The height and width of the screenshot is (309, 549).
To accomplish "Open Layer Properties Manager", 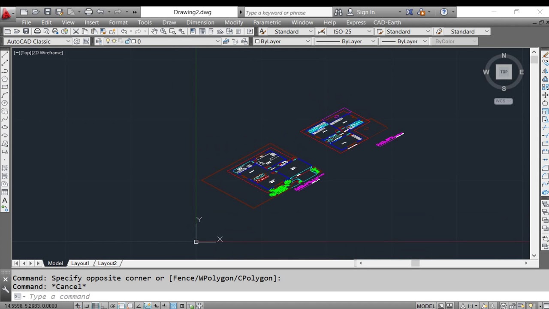I will click(99, 41).
